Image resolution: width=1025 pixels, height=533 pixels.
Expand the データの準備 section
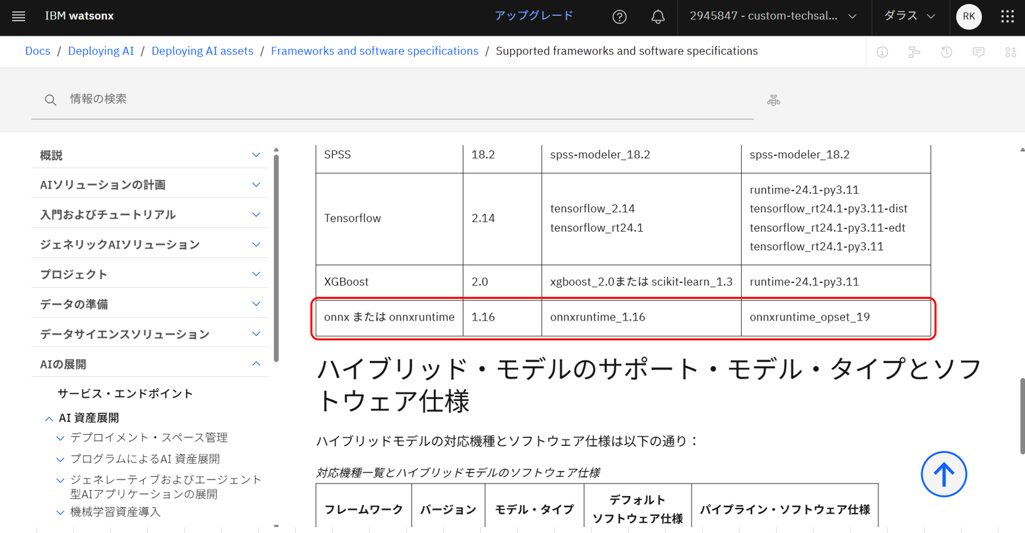tap(151, 304)
